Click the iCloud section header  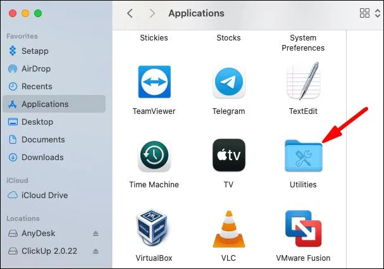17,180
